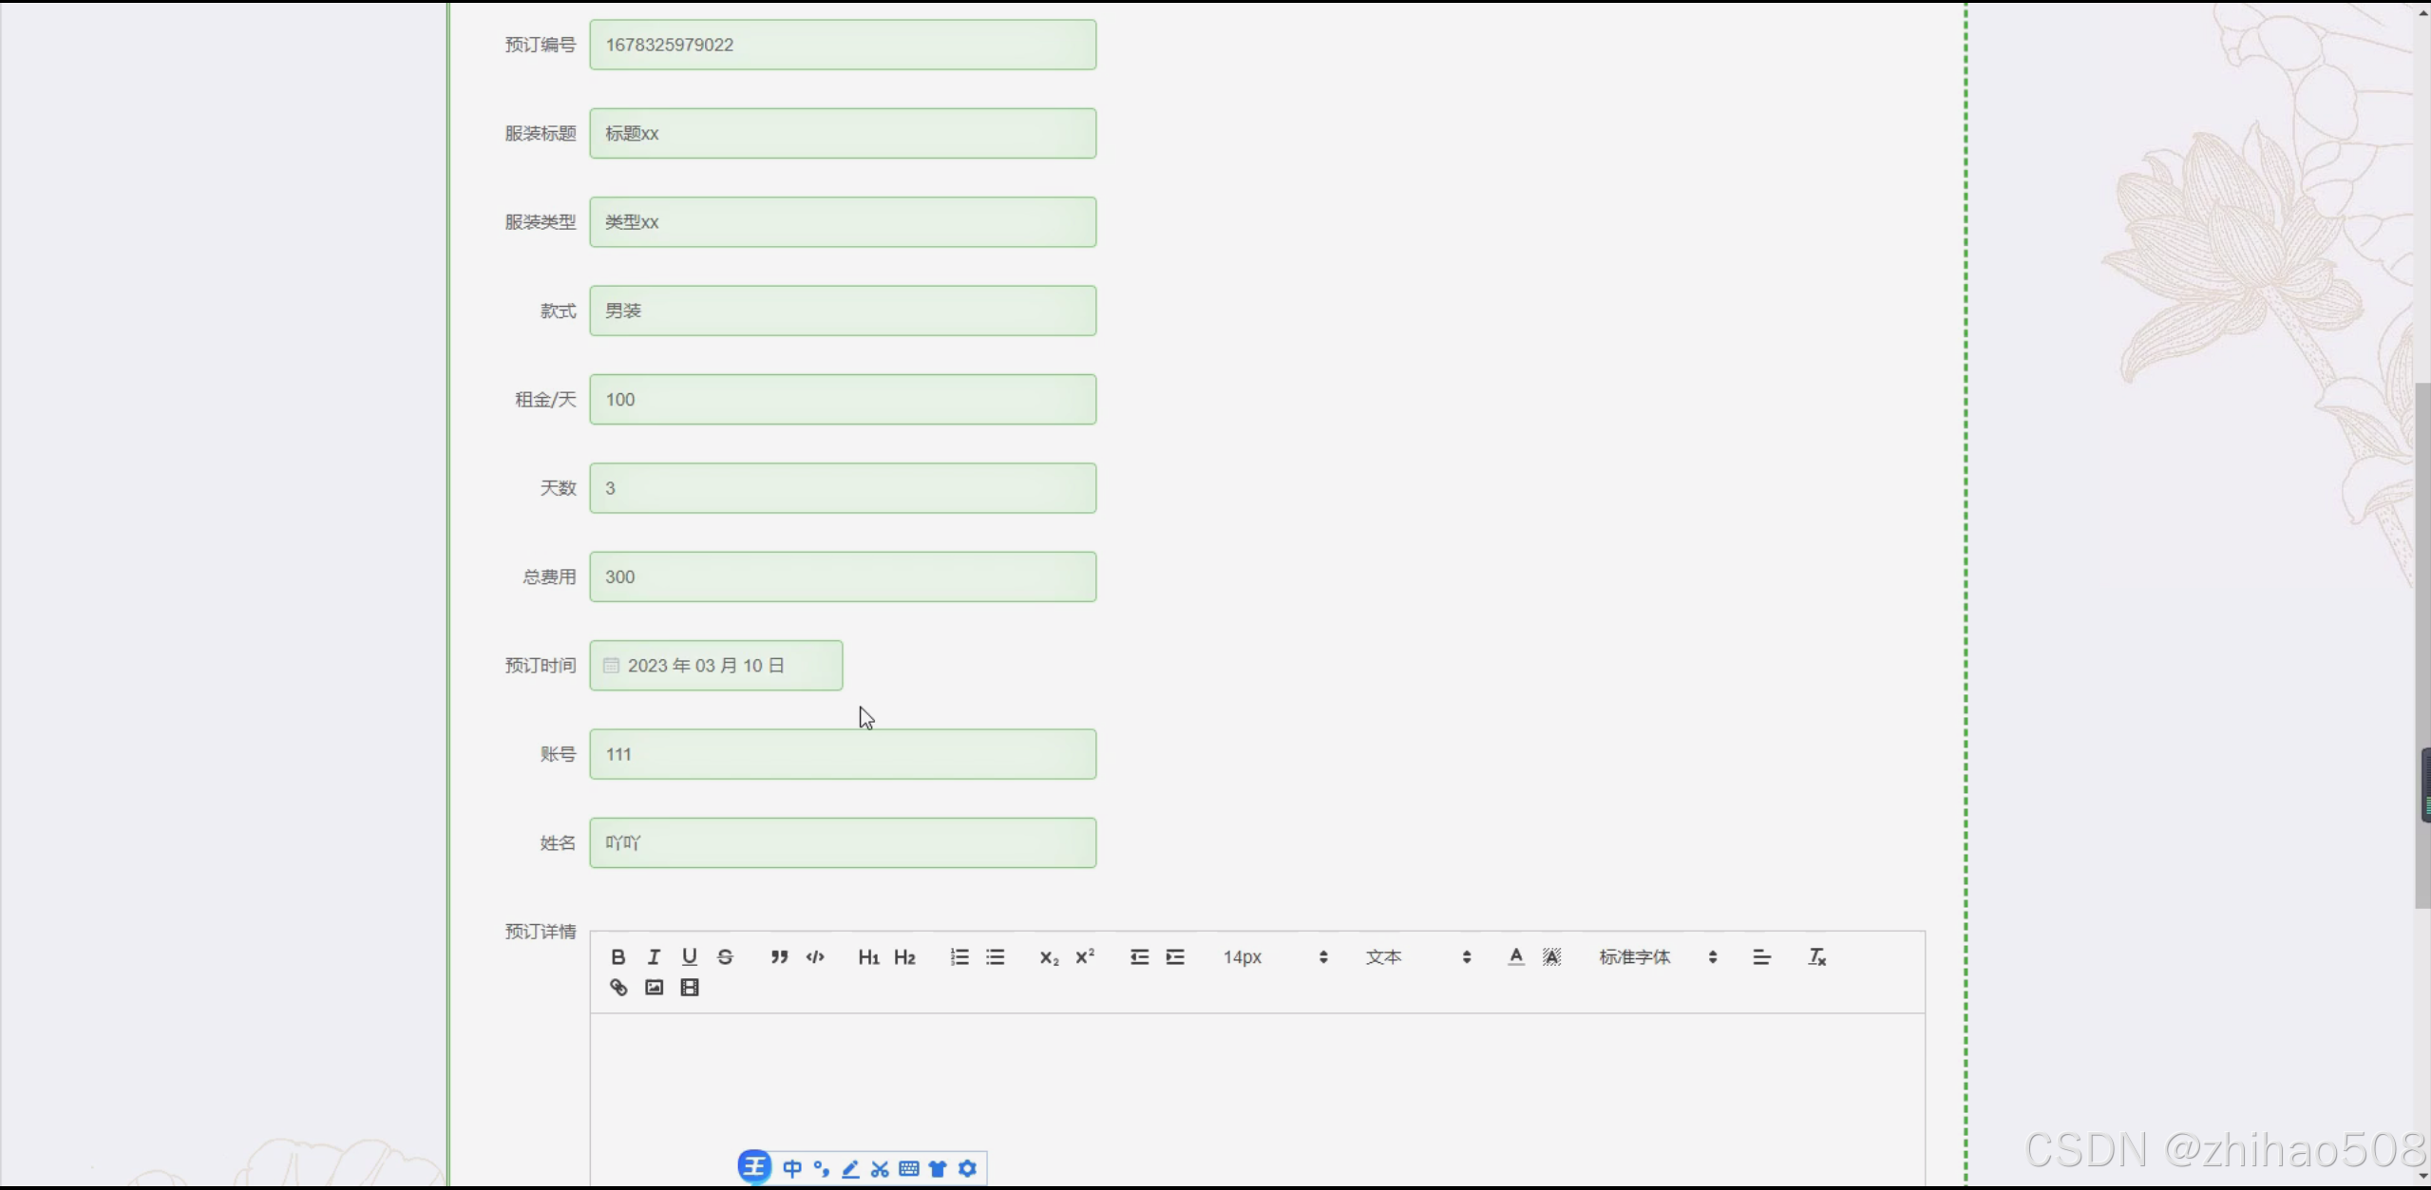
Task: Apply H1 heading style
Action: 868,957
